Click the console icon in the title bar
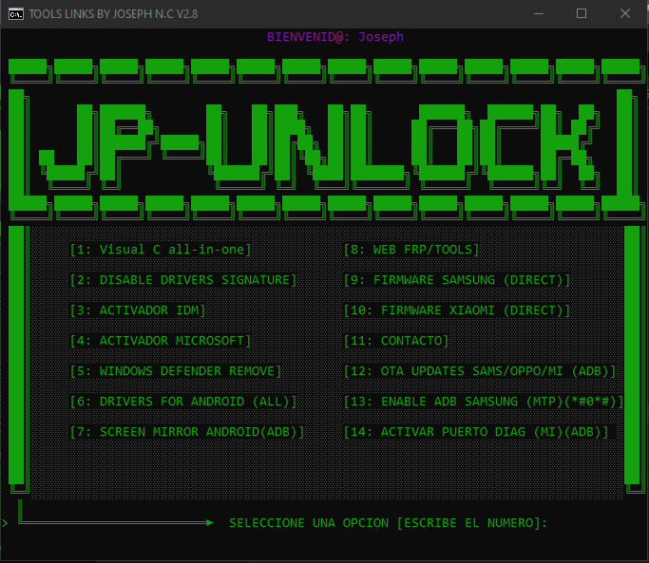 (x=13, y=13)
